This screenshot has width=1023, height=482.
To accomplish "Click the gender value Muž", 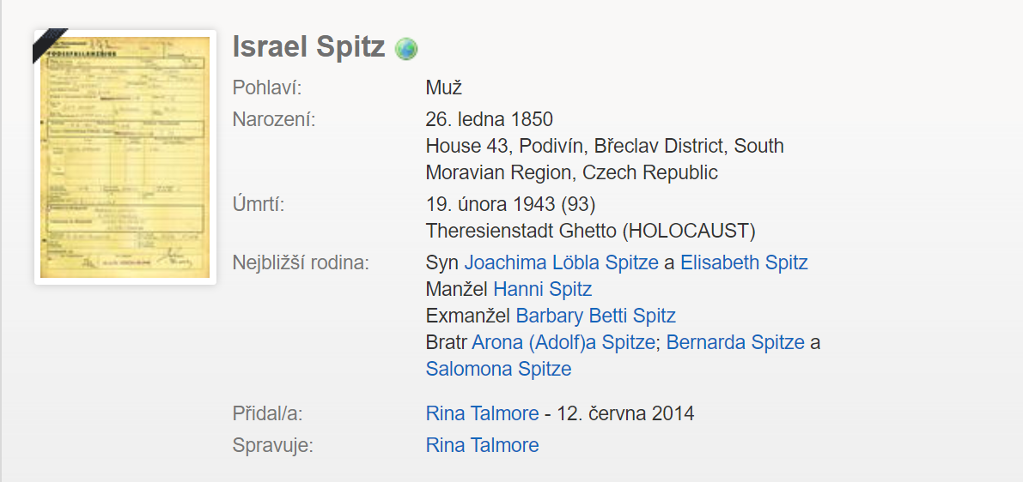I will [x=444, y=87].
